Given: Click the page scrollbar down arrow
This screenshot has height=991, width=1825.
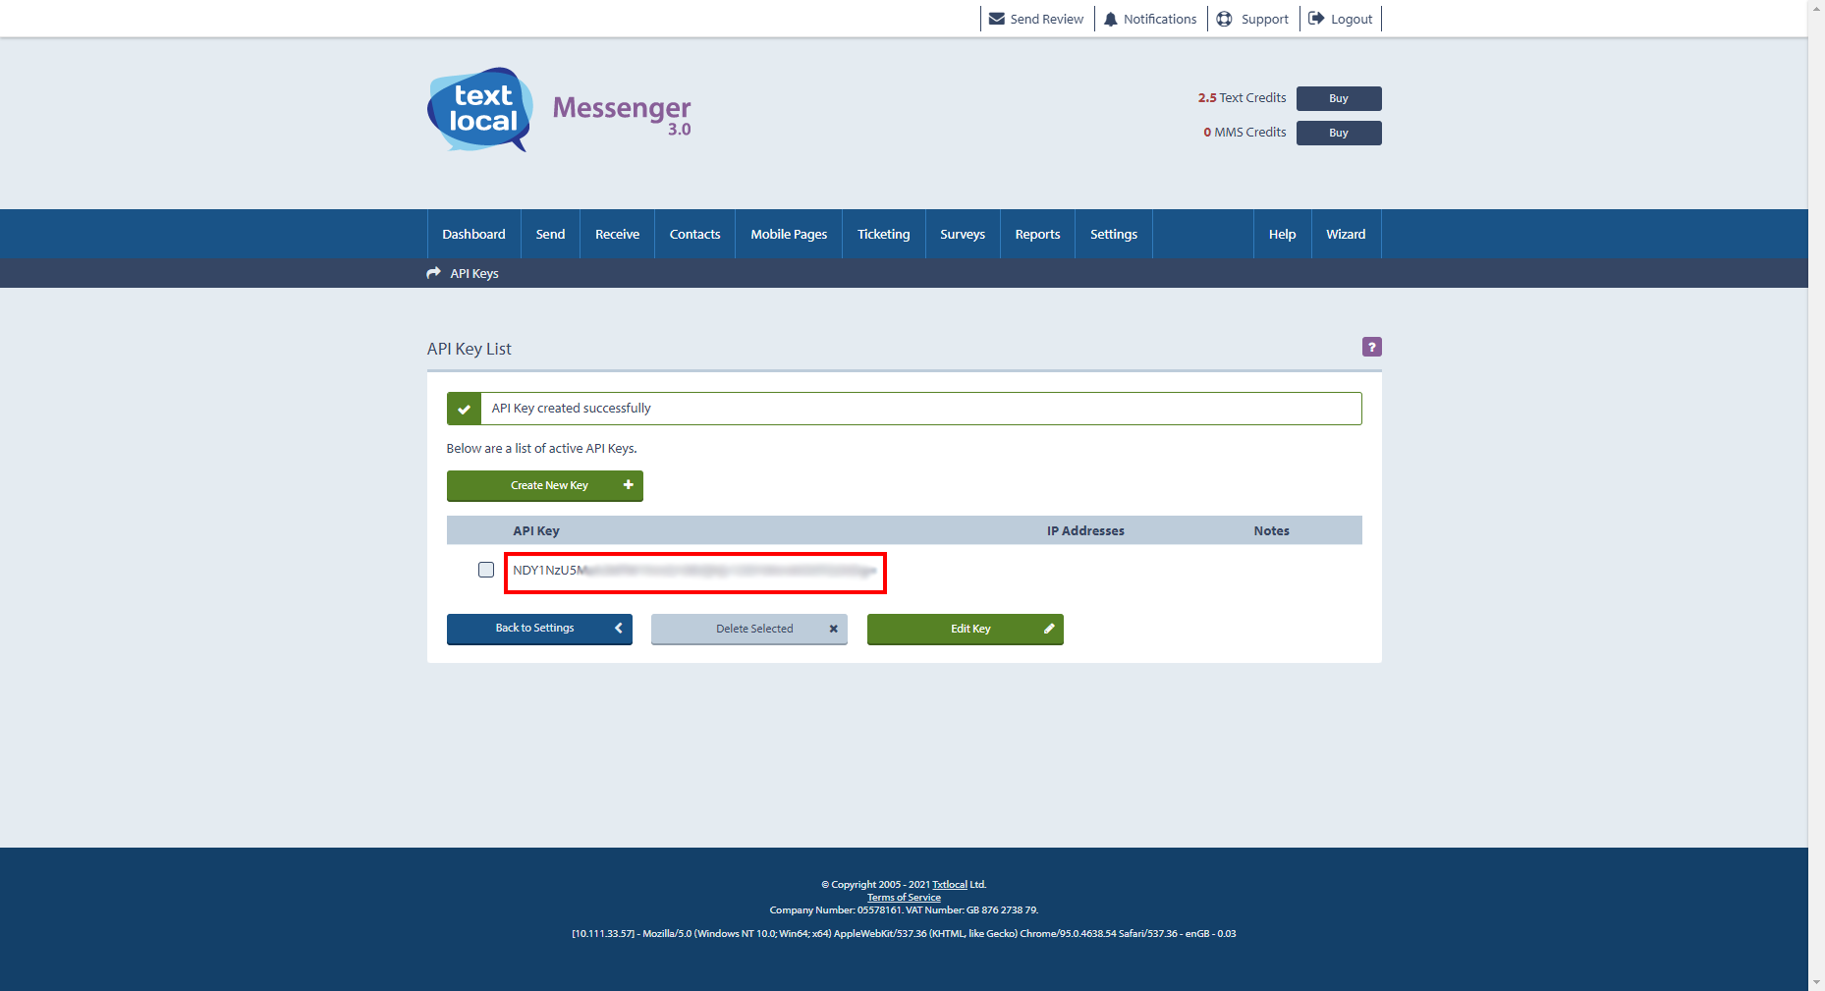Looking at the screenshot, I should click(x=1816, y=982).
